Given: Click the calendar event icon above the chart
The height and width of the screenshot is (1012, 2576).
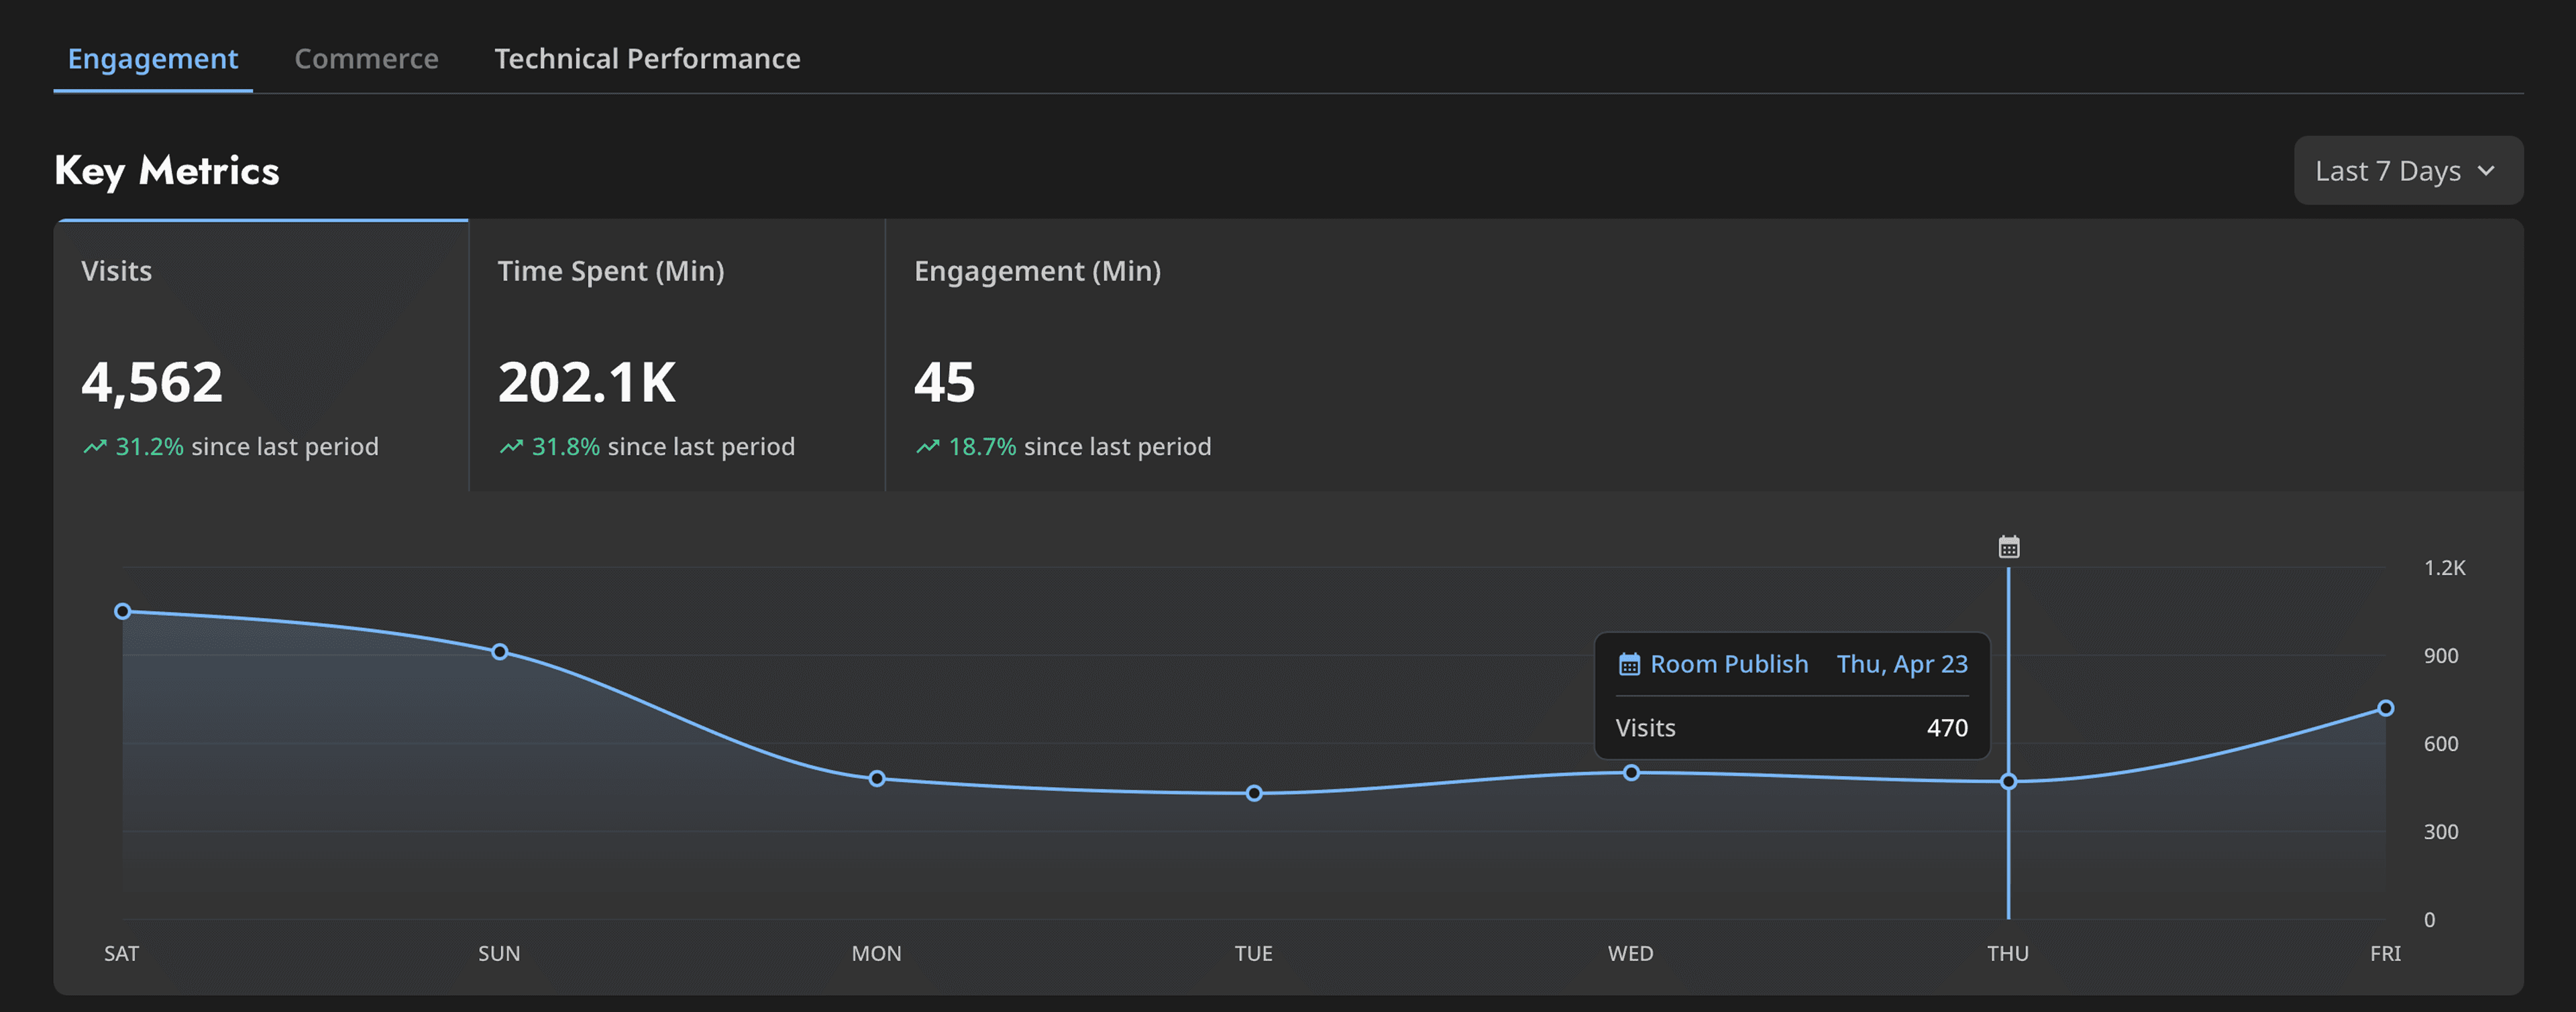Looking at the screenshot, I should coord(2008,548).
